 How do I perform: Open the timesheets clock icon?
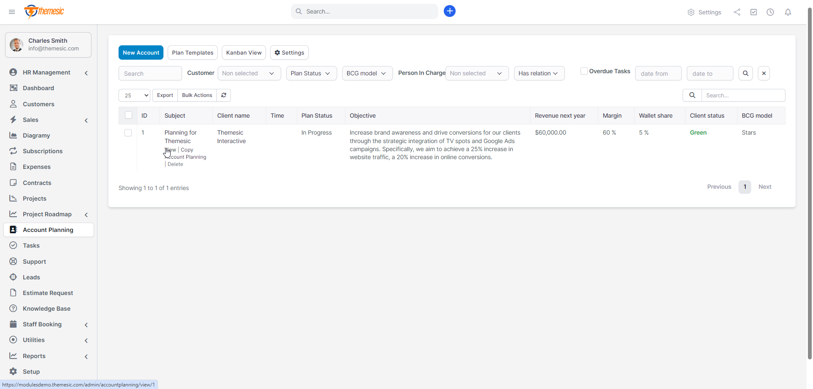(x=770, y=12)
